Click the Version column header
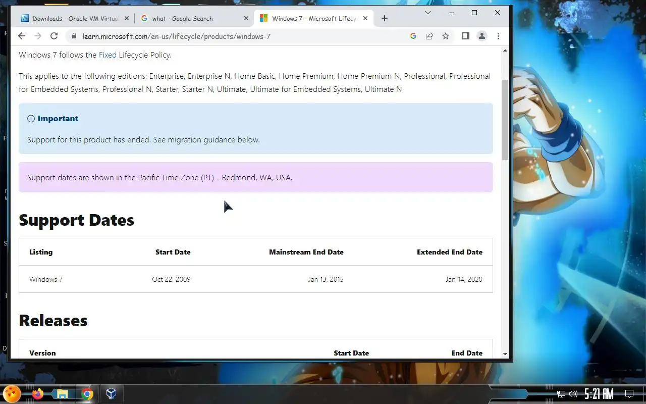This screenshot has height=404, width=646. click(42, 353)
